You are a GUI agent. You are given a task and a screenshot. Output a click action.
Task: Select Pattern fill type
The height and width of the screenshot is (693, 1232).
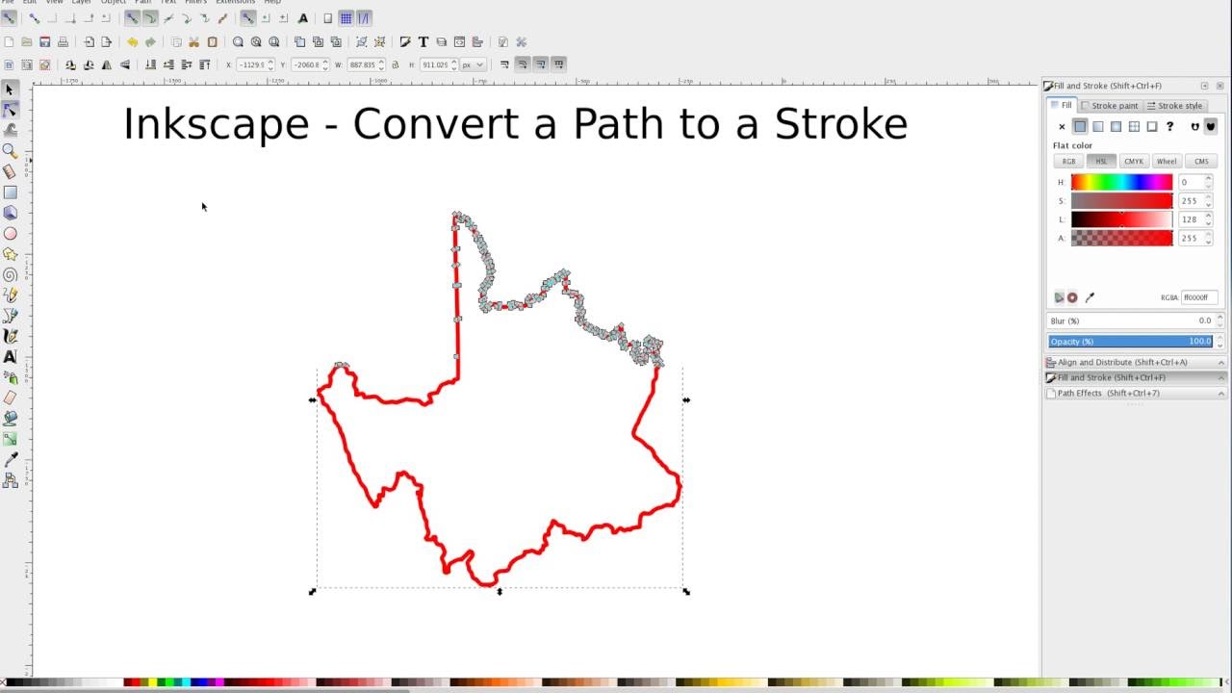tap(1134, 126)
